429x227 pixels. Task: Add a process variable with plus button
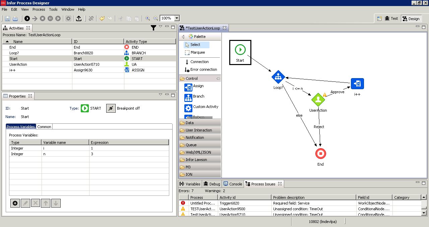pyautogui.click(x=15, y=203)
